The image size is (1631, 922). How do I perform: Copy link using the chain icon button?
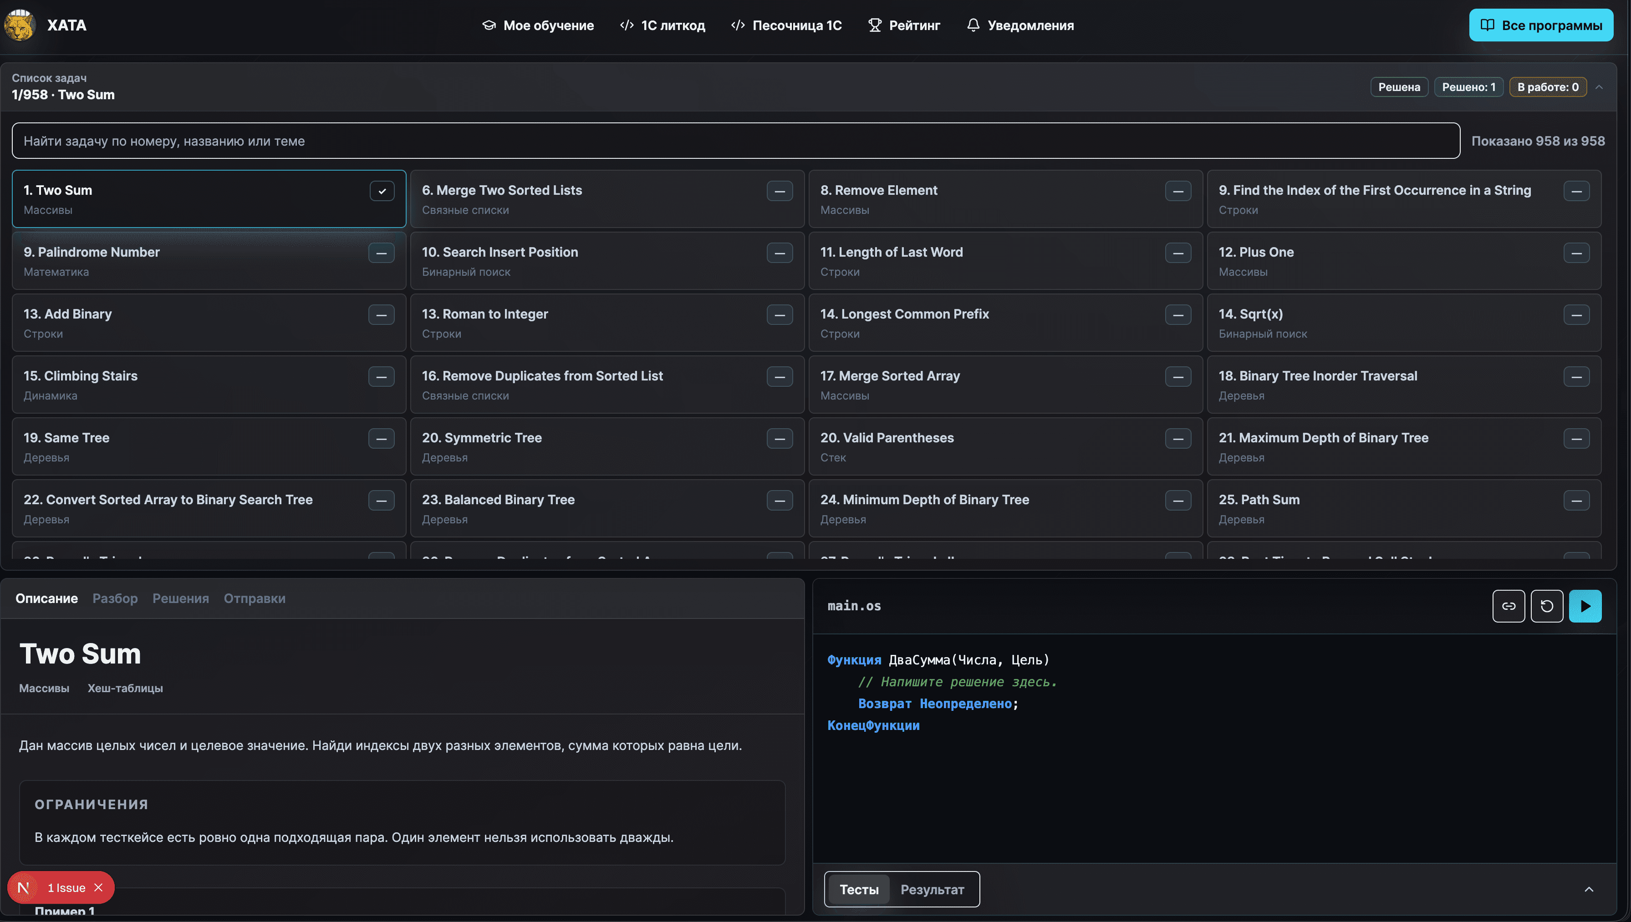[1509, 606]
